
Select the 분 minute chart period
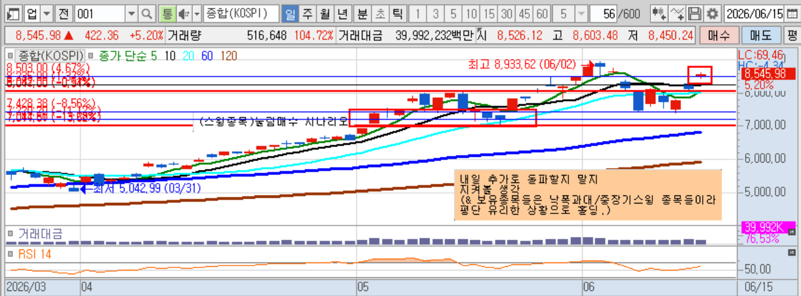point(363,13)
